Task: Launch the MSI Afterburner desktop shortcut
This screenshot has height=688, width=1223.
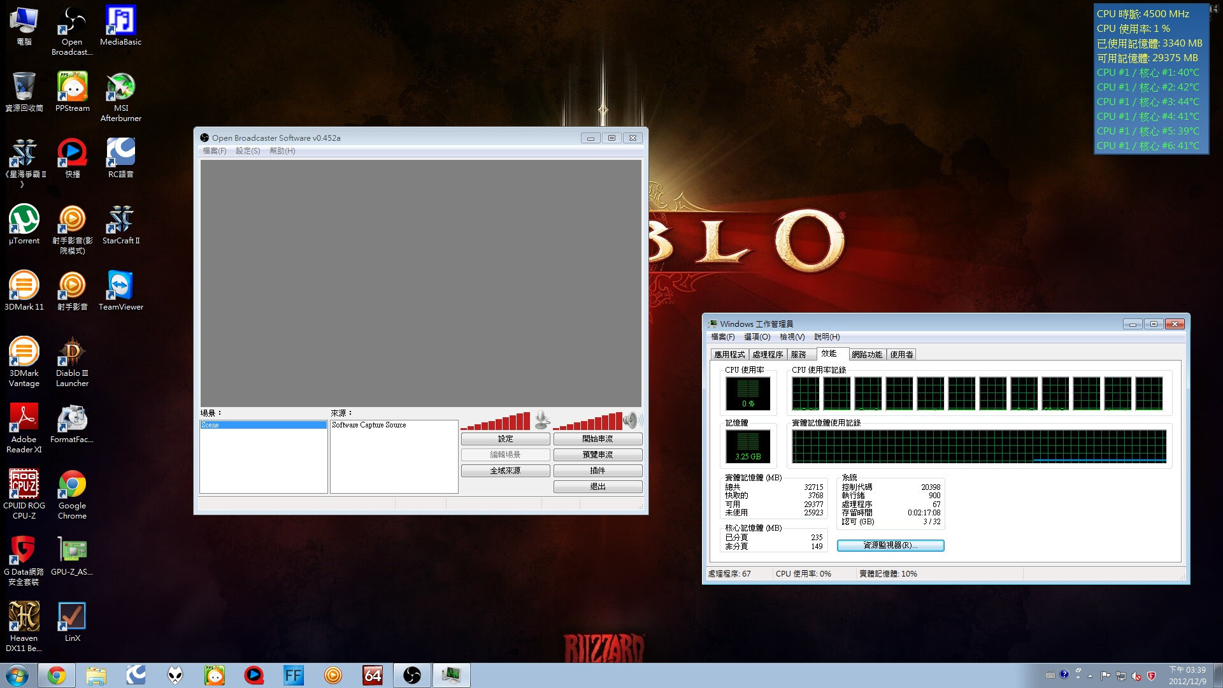Action: click(x=120, y=97)
